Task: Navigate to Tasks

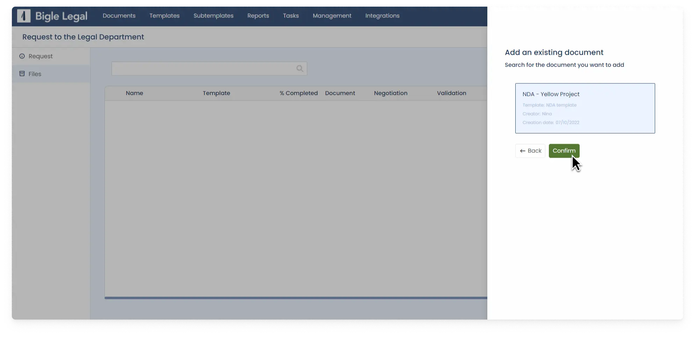Action: click(x=291, y=16)
